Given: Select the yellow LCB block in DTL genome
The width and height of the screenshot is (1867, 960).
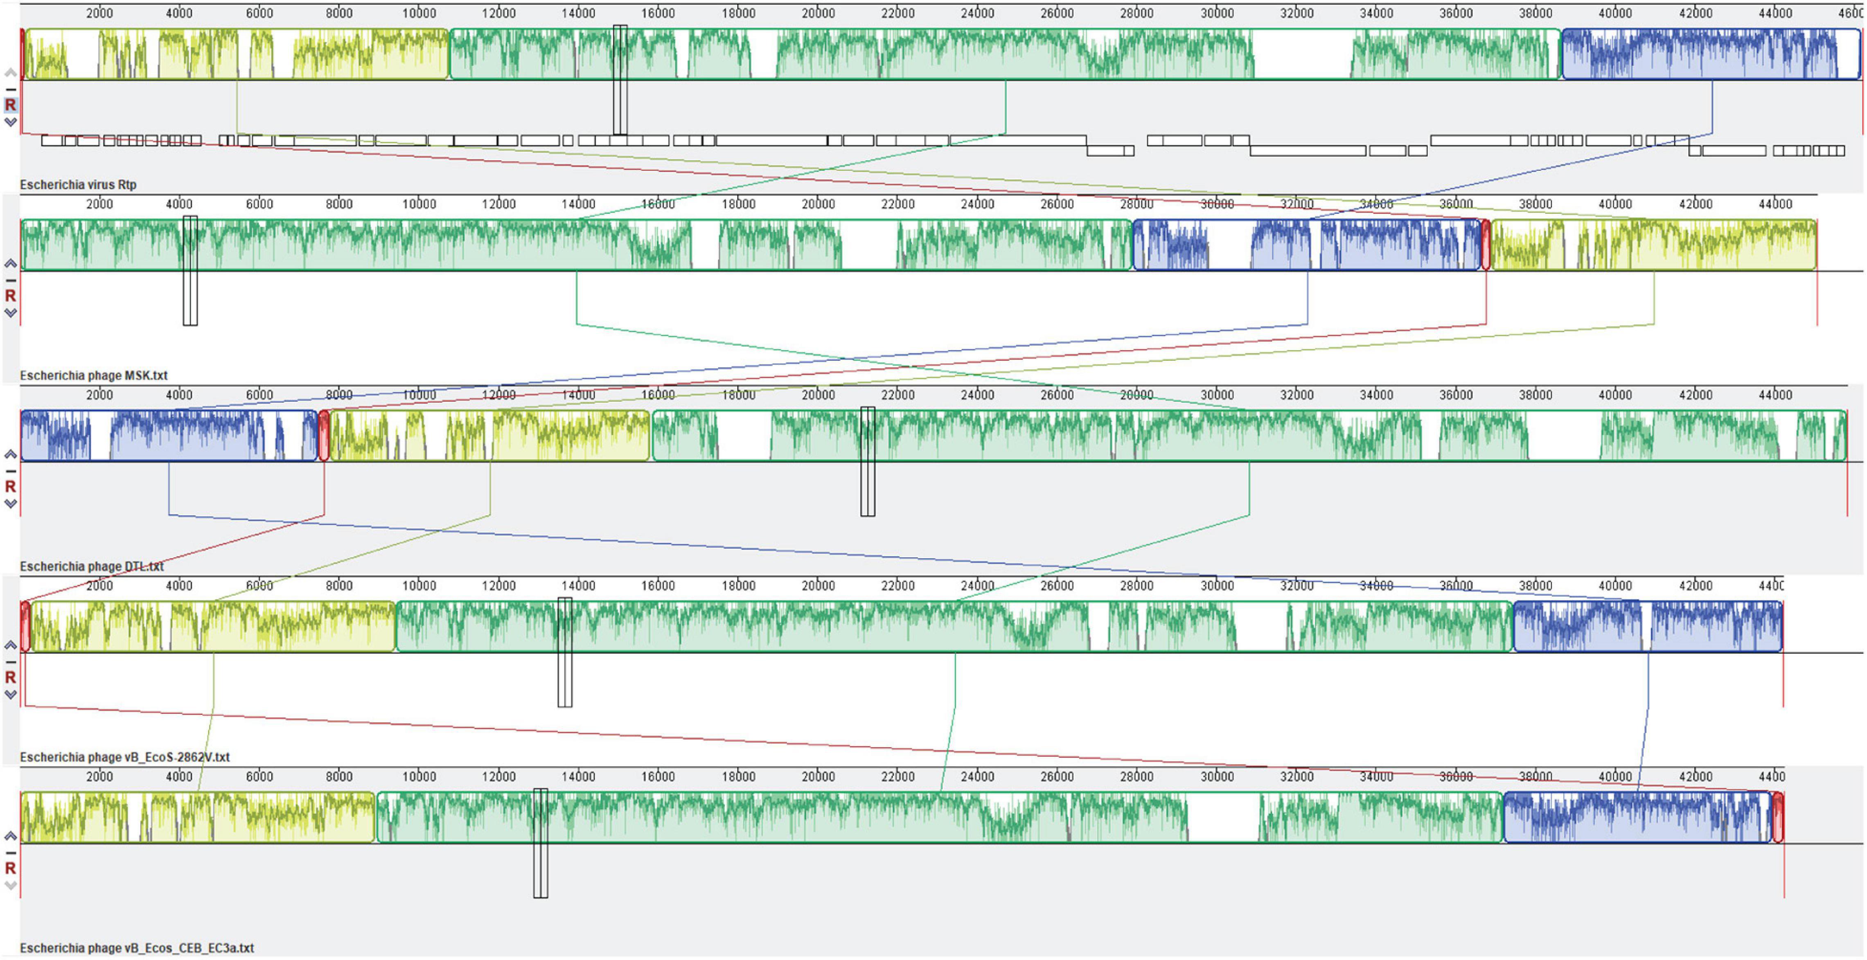Looking at the screenshot, I should pyautogui.click(x=490, y=436).
